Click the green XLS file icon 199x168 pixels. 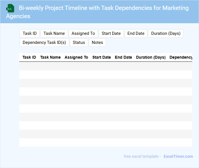[10, 8]
